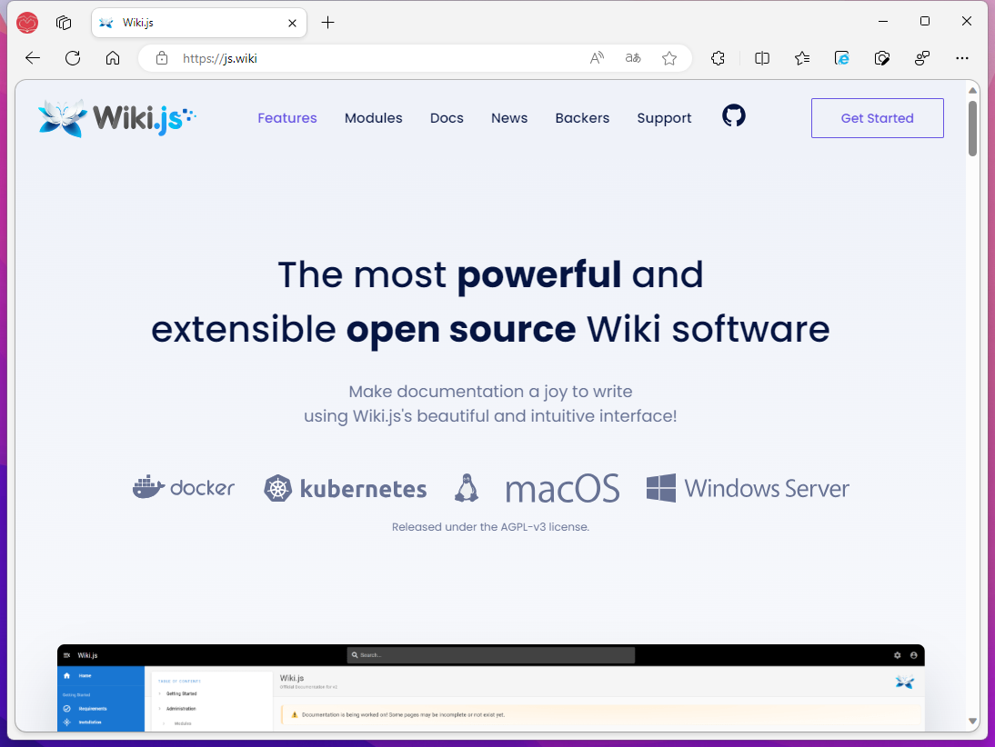Click the read aloud icon
The image size is (995, 747).
[x=596, y=57]
